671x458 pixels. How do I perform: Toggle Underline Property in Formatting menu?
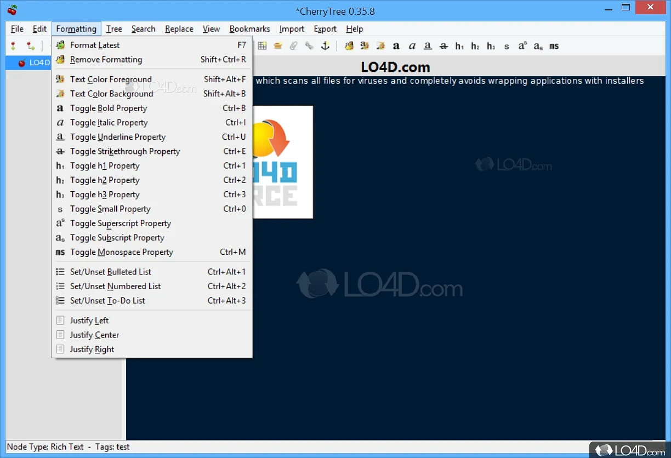click(118, 137)
